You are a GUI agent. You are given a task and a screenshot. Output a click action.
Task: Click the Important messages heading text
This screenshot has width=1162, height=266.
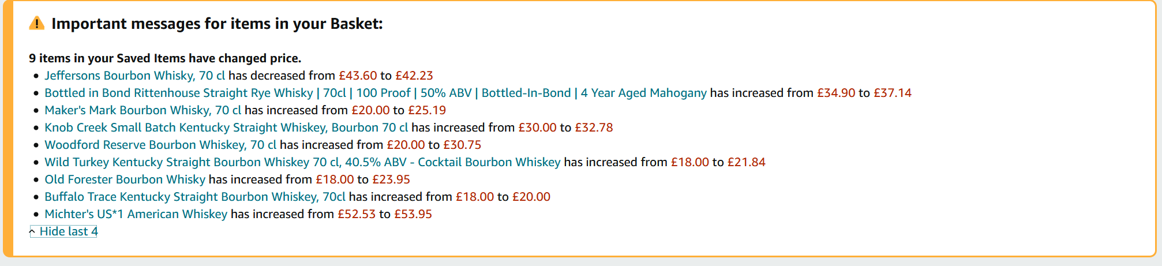[217, 24]
